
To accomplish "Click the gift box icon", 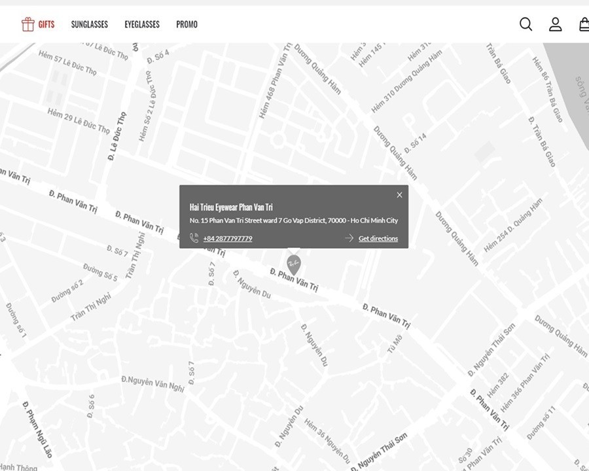I will pyautogui.click(x=27, y=24).
